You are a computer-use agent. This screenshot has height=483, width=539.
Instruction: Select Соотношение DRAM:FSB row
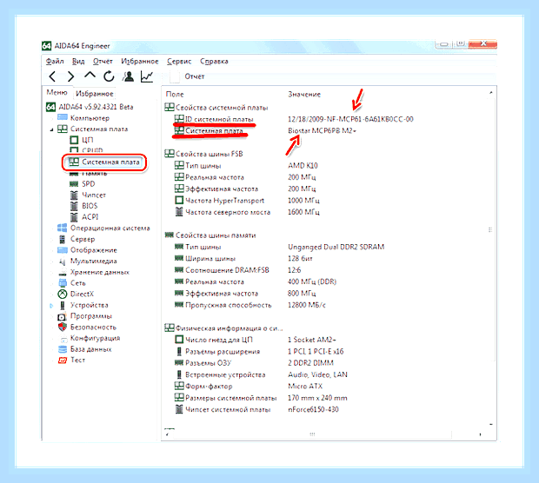click(x=237, y=270)
